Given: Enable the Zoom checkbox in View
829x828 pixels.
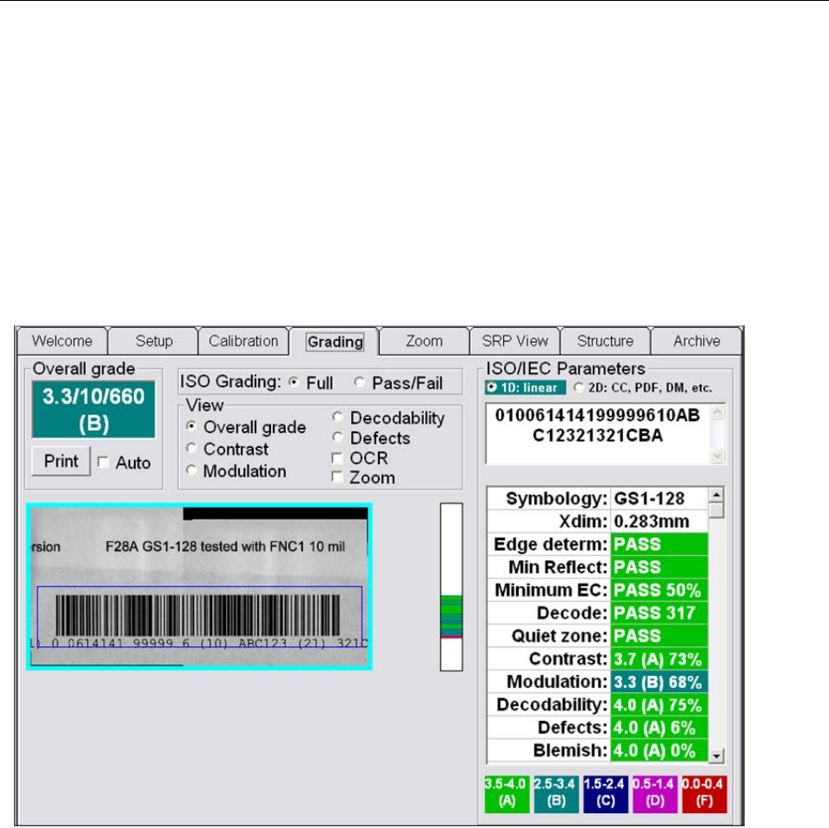Looking at the screenshot, I should point(337,477).
